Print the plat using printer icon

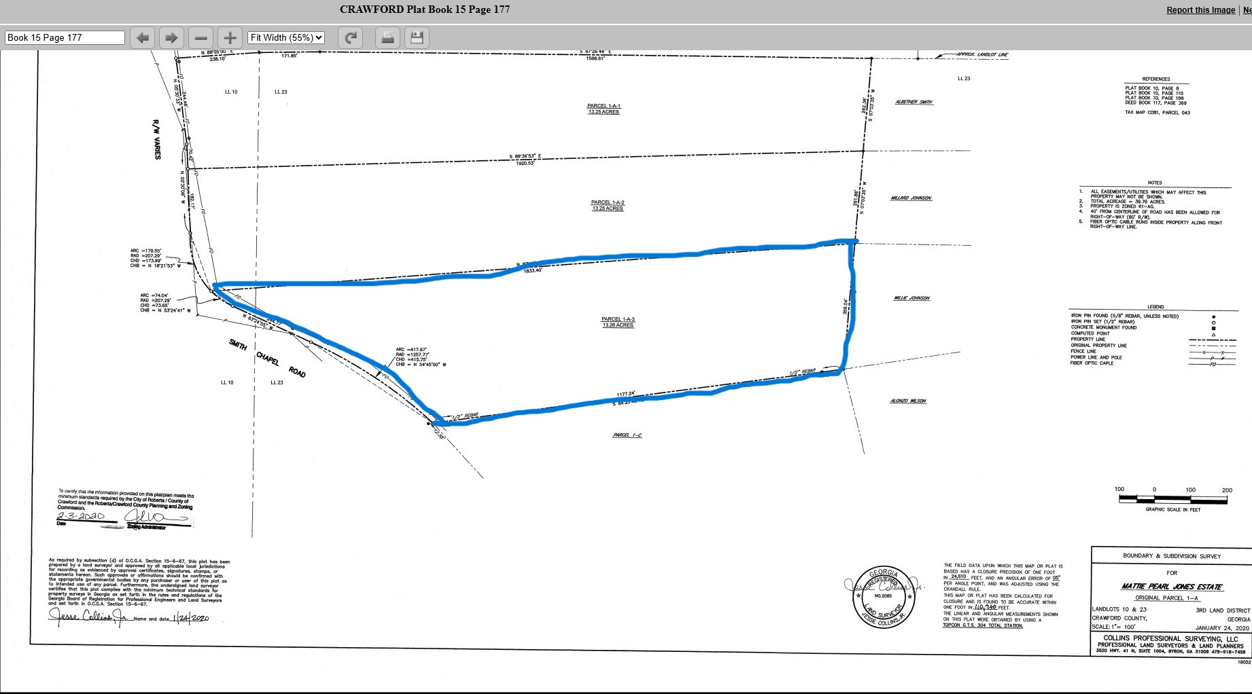(x=388, y=38)
